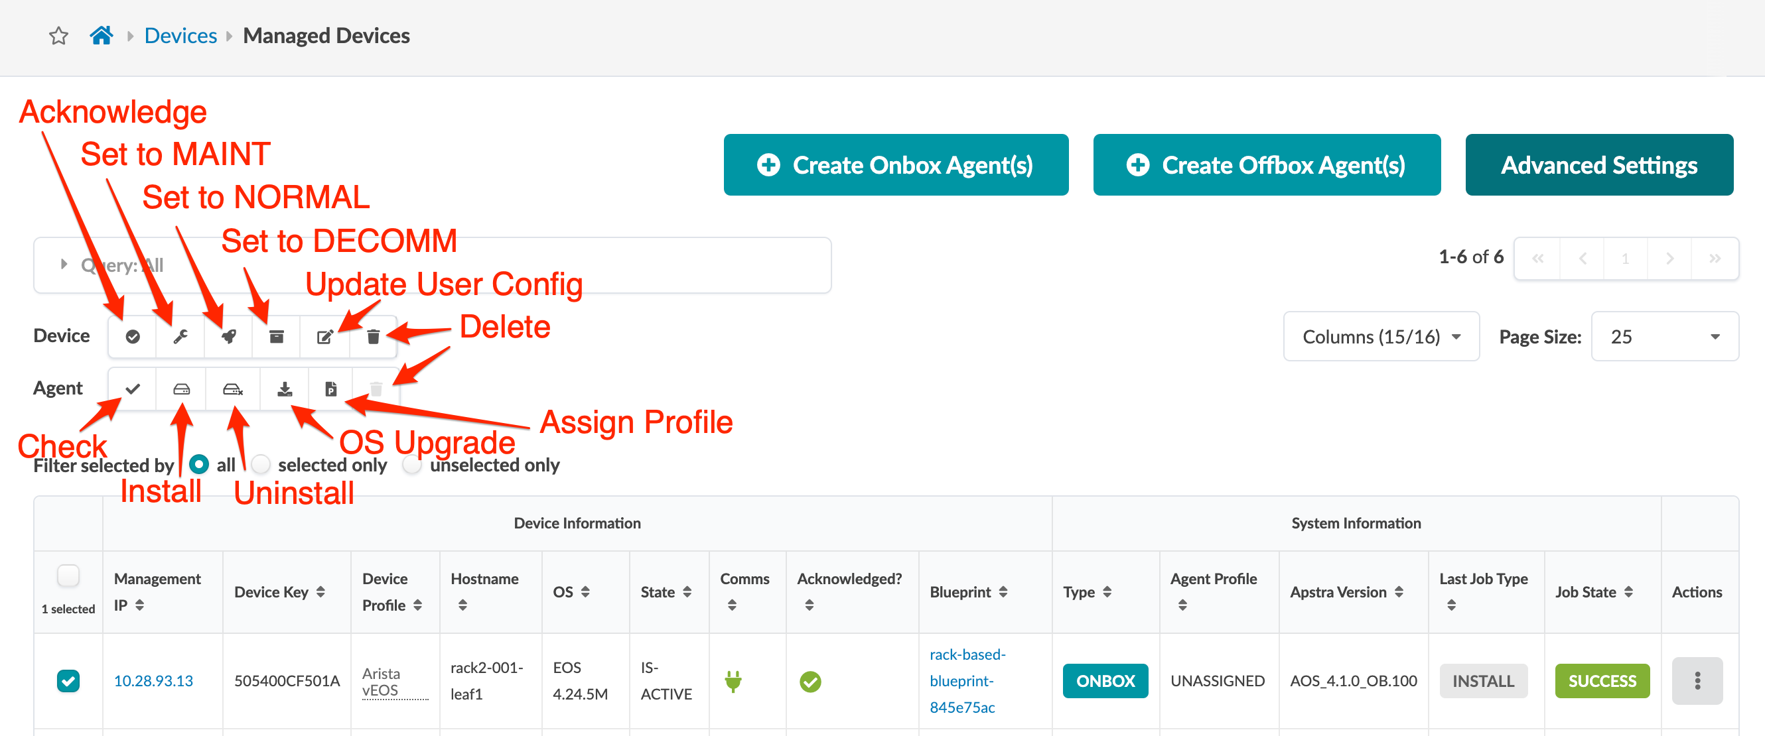Select the 'unselected only' filter radio
This screenshot has width=1765, height=736.
click(413, 465)
